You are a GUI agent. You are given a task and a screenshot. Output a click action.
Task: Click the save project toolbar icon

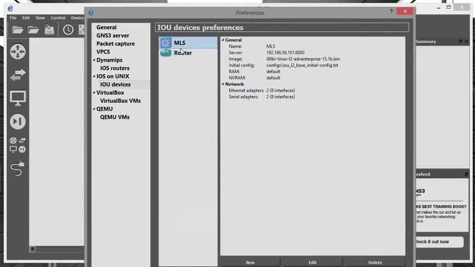[50, 29]
